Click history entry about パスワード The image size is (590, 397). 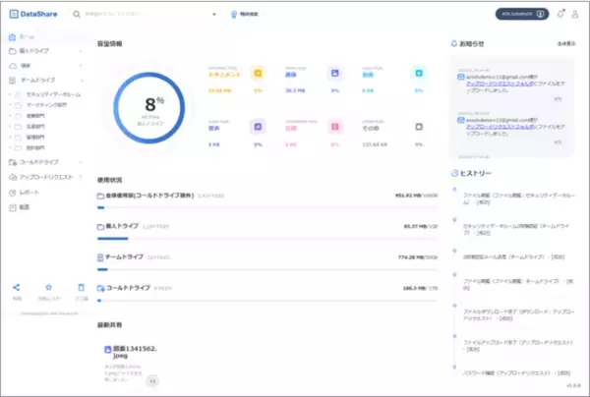(517, 373)
